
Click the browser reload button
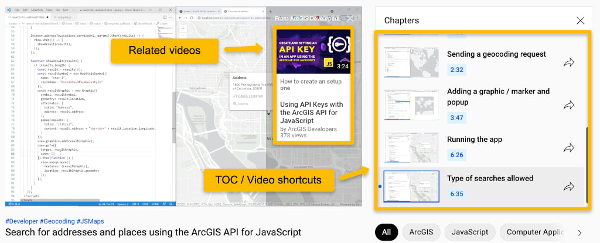tap(192, 18)
